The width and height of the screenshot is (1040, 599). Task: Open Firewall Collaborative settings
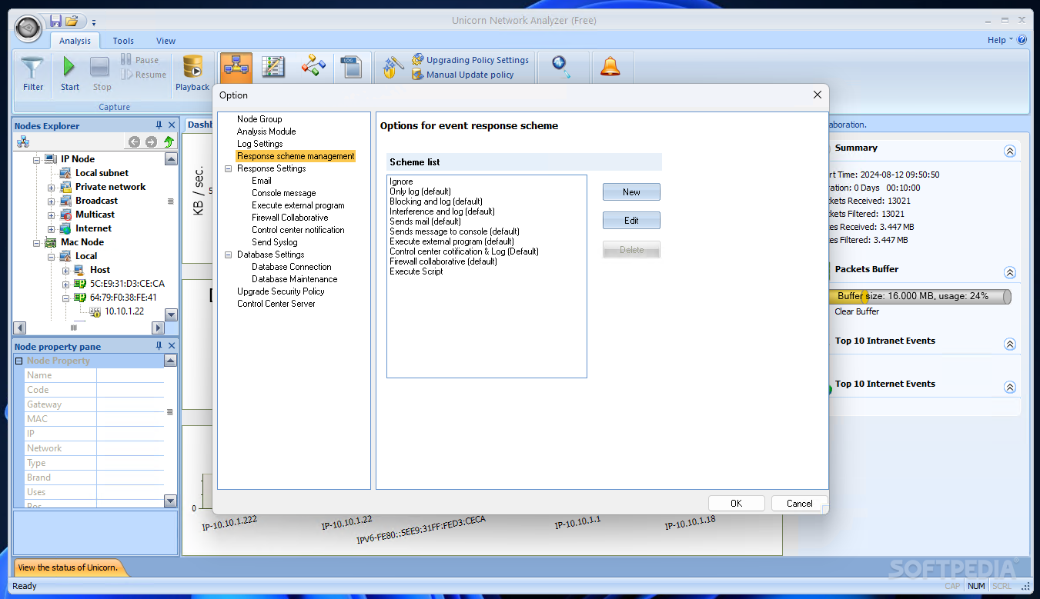[x=289, y=218]
